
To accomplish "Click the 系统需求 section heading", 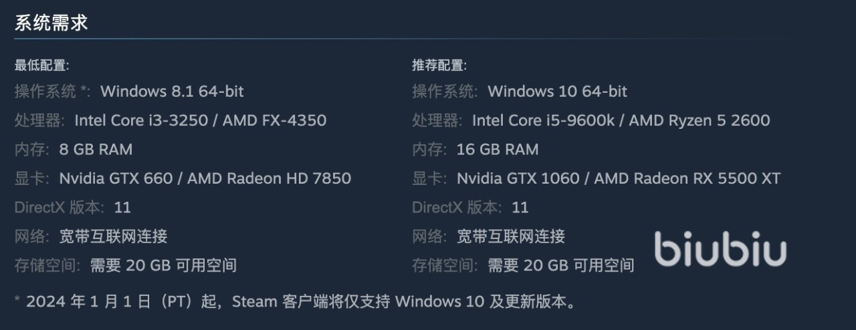I will tap(51, 23).
